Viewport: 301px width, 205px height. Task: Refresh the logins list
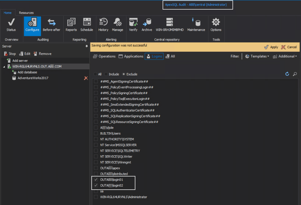pos(287,74)
